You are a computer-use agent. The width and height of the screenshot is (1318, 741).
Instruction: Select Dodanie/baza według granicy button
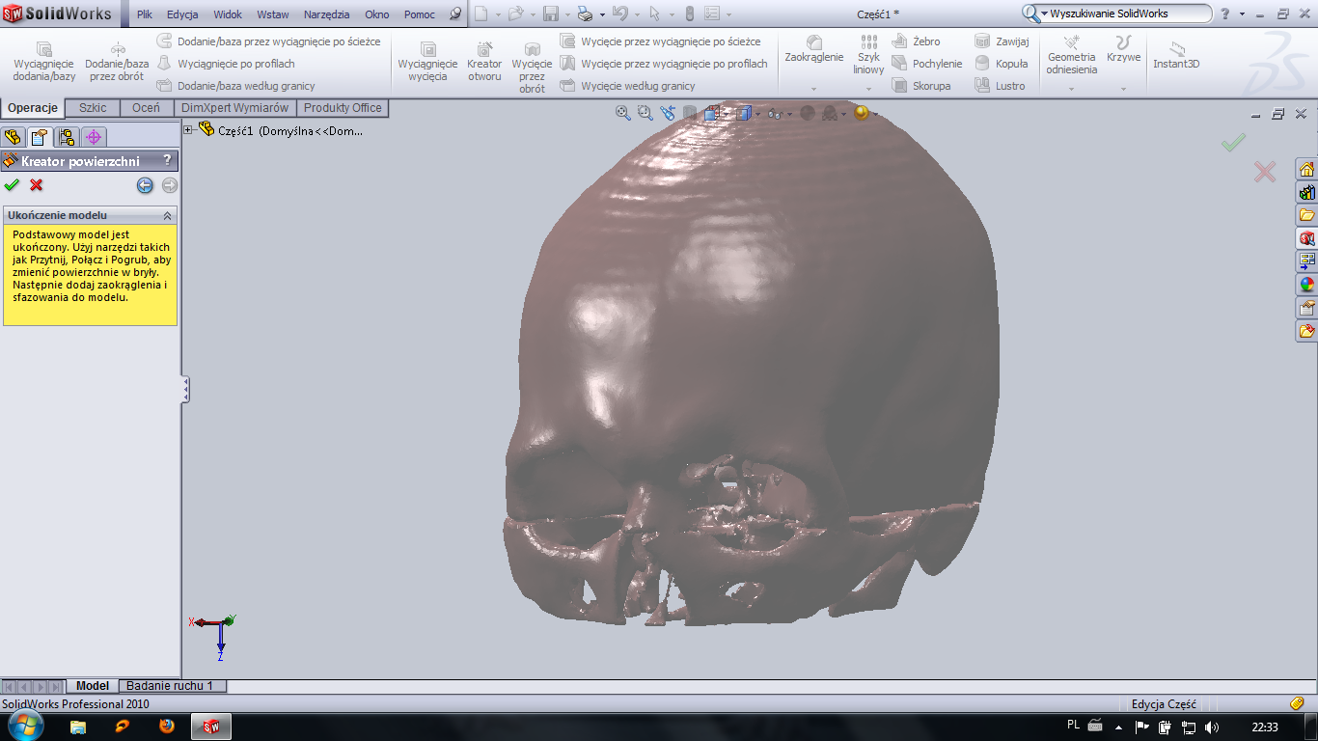point(236,86)
